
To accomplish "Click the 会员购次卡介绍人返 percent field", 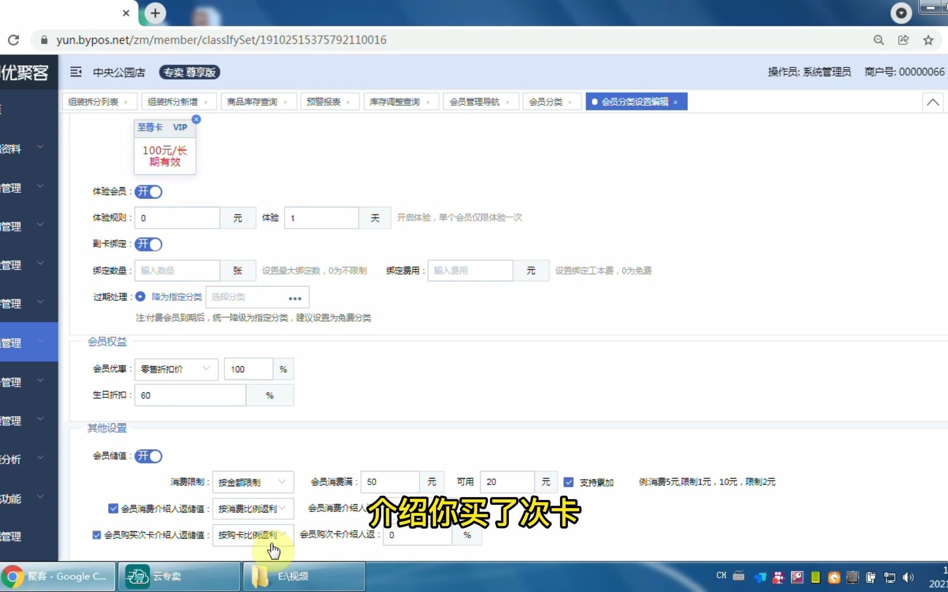I will click(417, 535).
